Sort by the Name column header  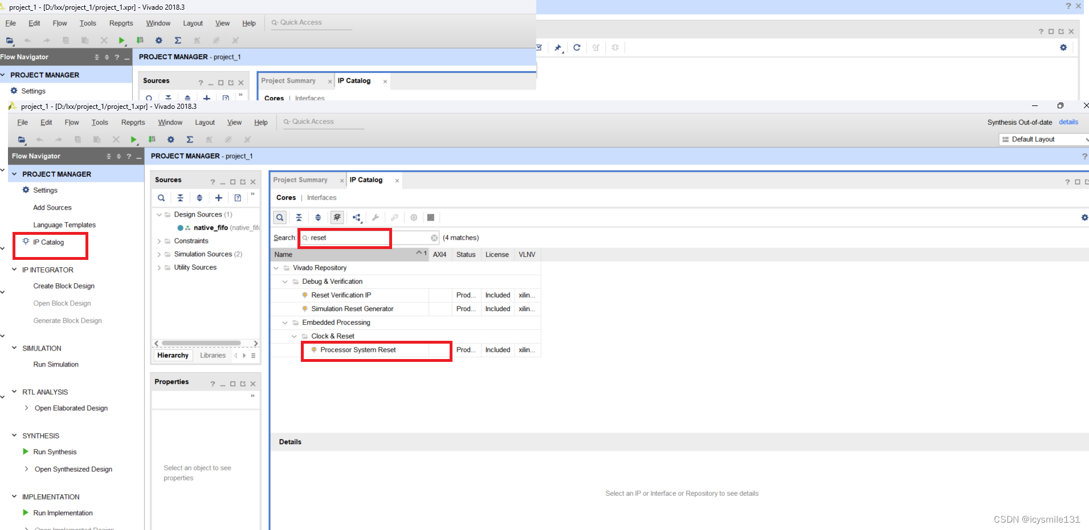pyautogui.click(x=350, y=255)
